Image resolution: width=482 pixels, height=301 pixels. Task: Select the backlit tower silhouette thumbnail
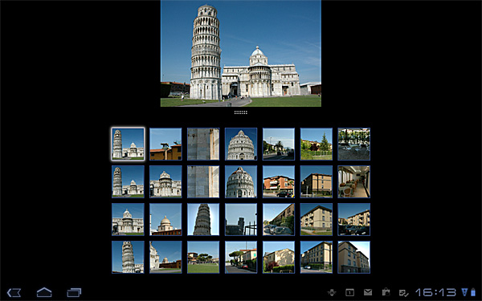203,219
